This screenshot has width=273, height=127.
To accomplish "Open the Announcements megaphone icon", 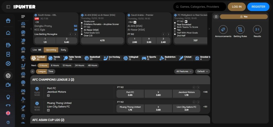I will click(x=223, y=30).
